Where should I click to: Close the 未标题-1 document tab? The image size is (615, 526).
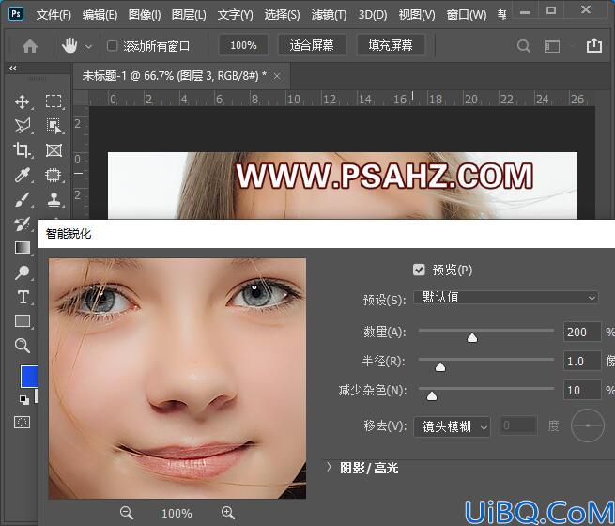[277, 76]
